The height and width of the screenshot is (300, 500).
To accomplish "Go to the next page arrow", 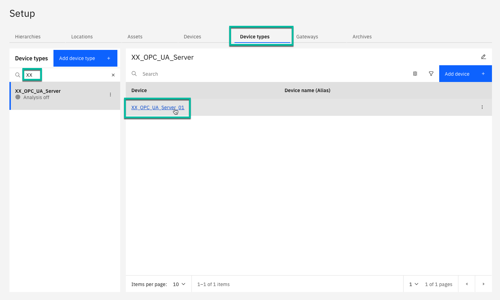I will [x=484, y=284].
